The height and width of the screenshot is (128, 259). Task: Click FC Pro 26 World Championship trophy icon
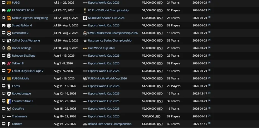tap(85, 10)
